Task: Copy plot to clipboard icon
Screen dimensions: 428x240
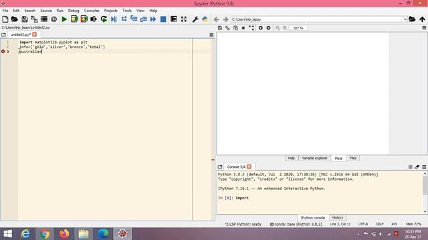Action: pos(235,28)
